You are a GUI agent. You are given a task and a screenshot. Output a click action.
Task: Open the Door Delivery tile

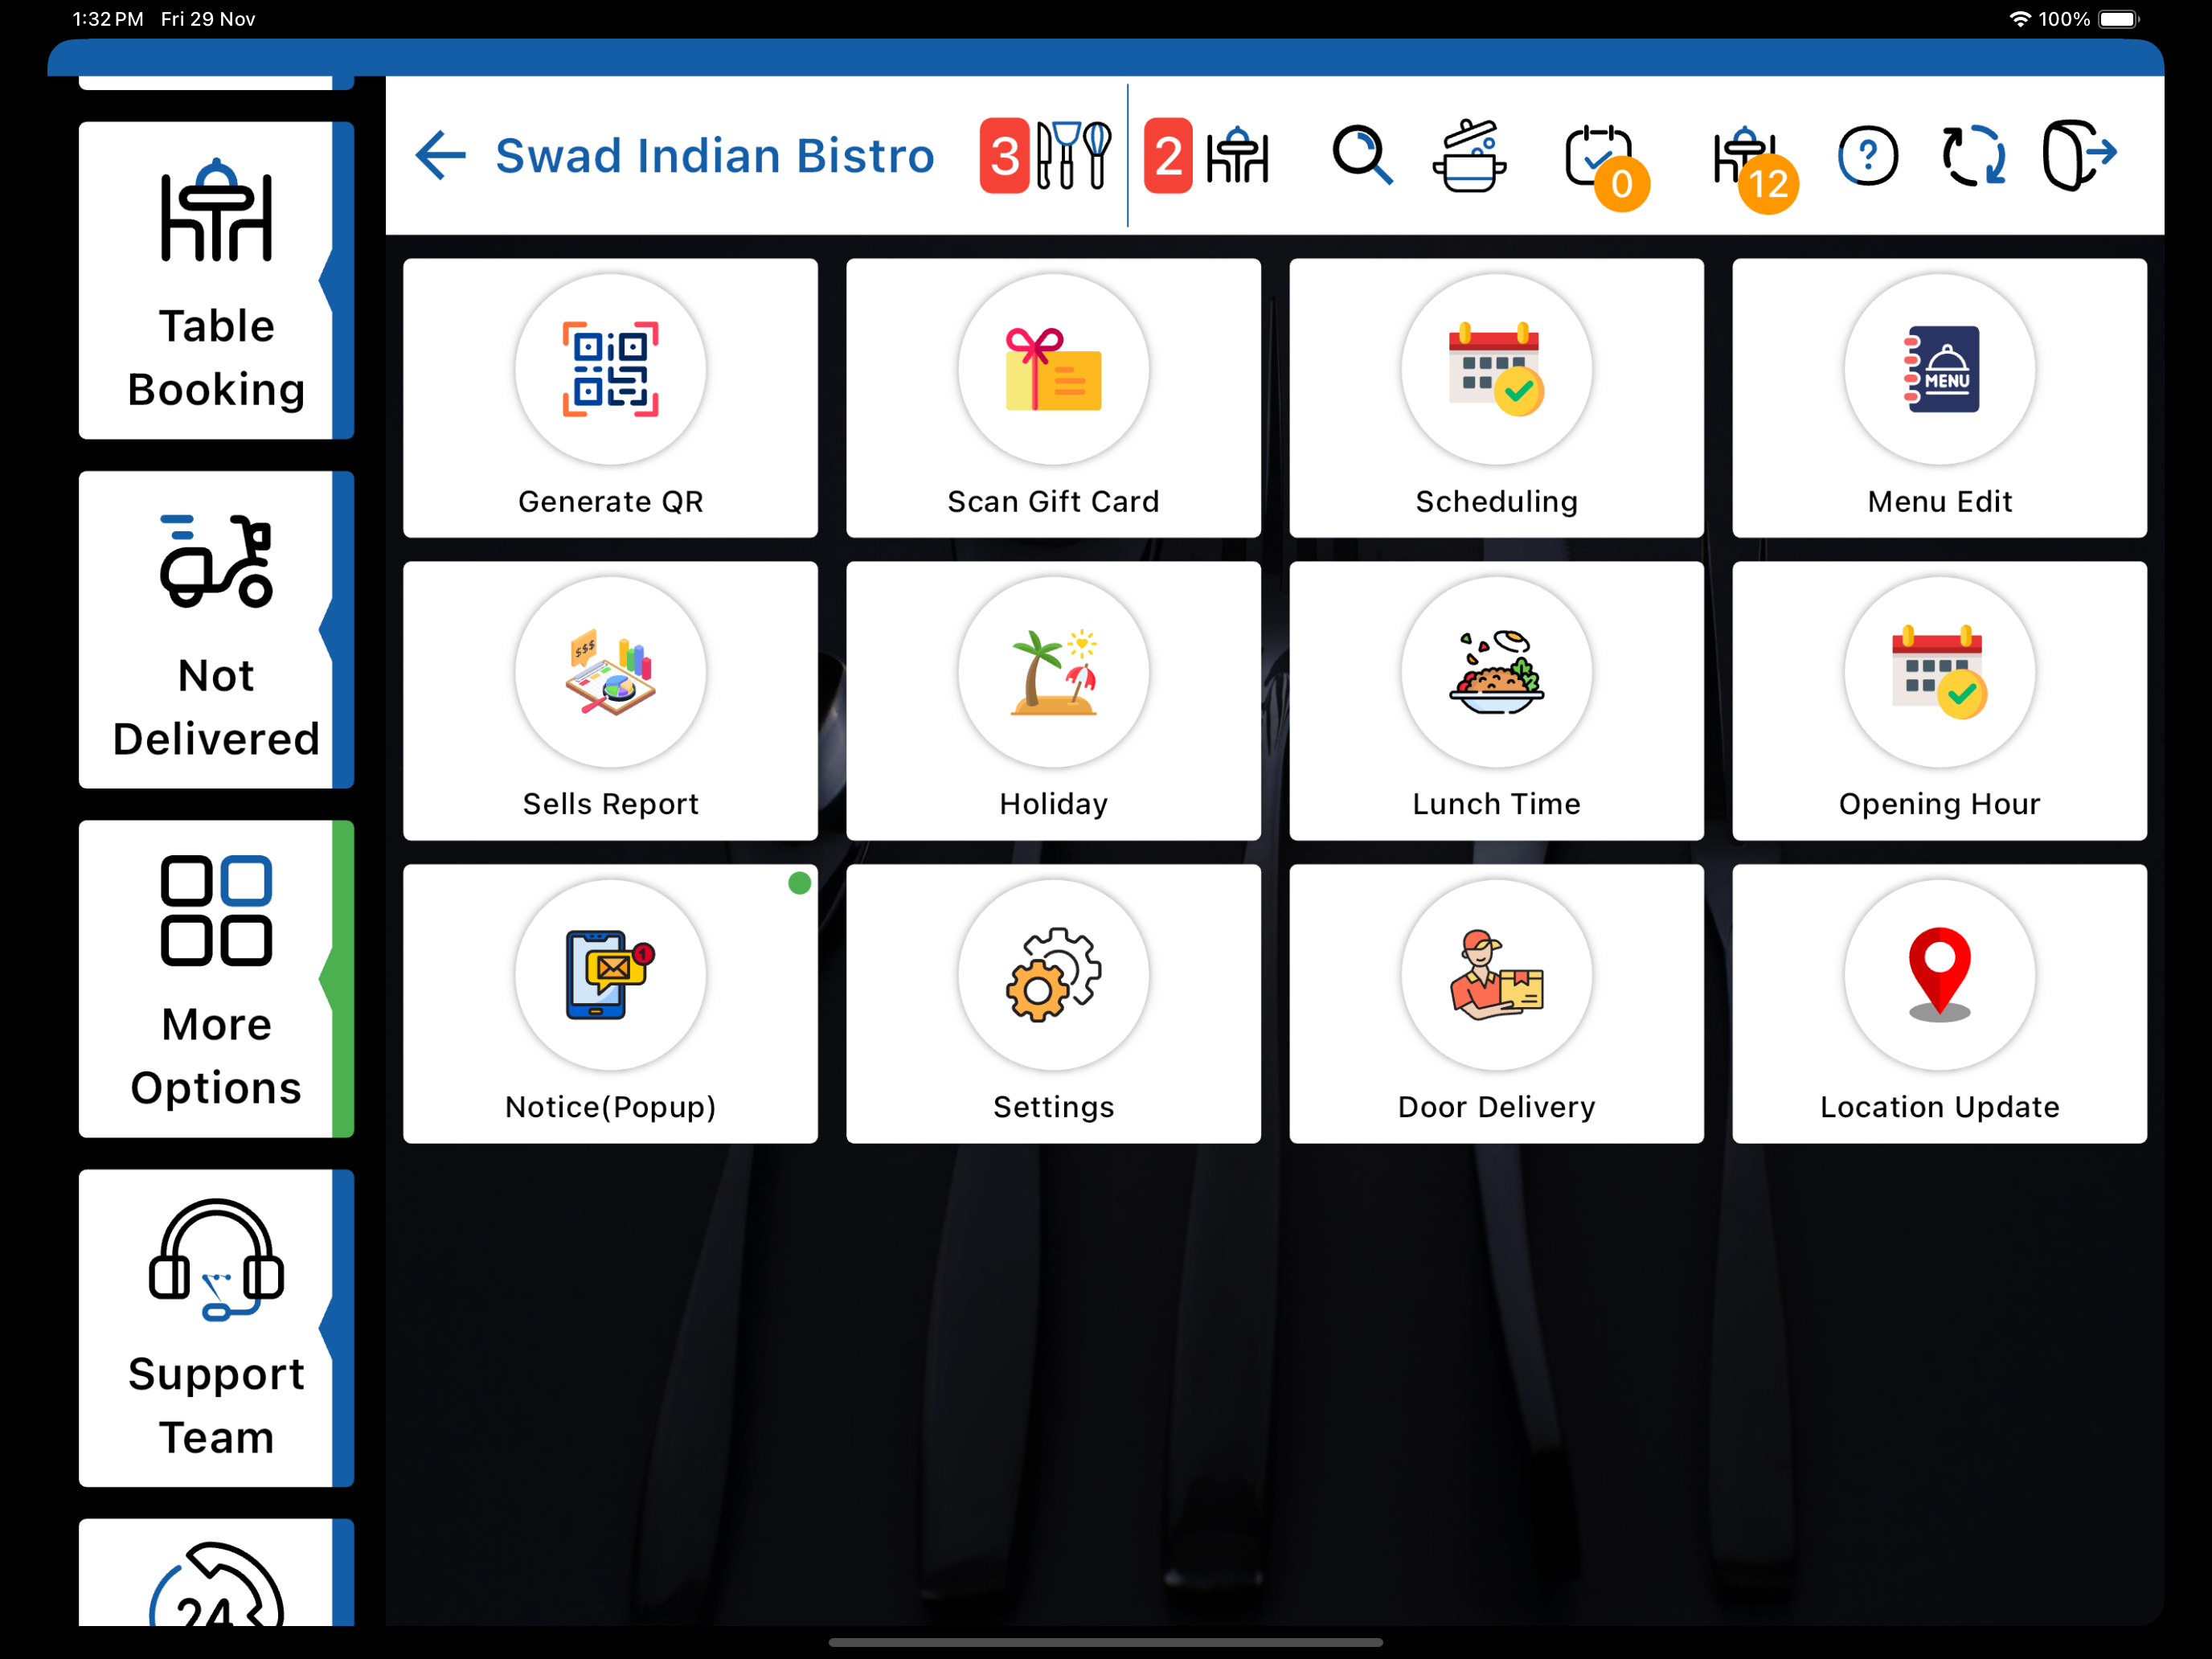coord(1496,1003)
